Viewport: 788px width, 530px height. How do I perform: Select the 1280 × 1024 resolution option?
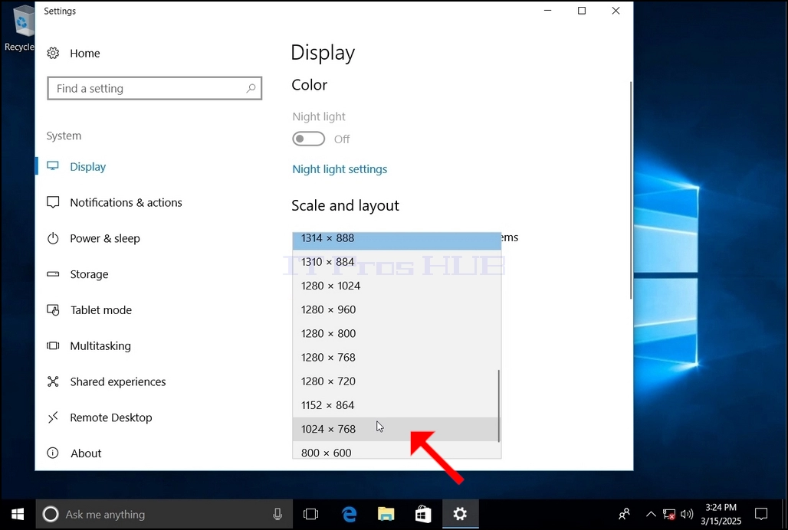tap(396, 286)
